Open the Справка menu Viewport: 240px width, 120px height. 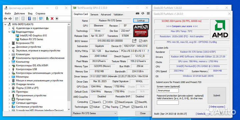pyautogui.click(x=40, y=13)
